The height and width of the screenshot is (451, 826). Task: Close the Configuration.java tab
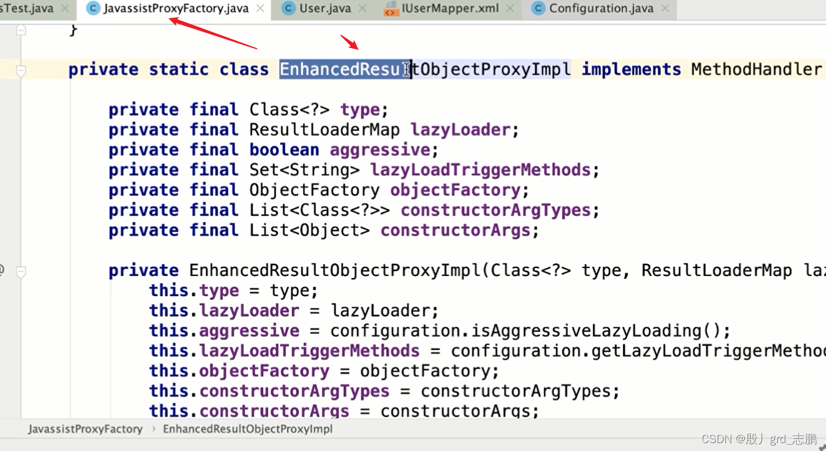pyautogui.click(x=665, y=9)
